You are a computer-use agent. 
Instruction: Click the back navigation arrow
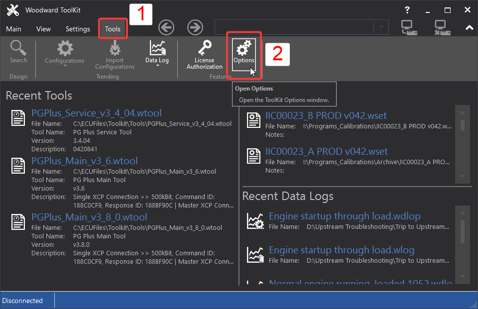click(166, 27)
